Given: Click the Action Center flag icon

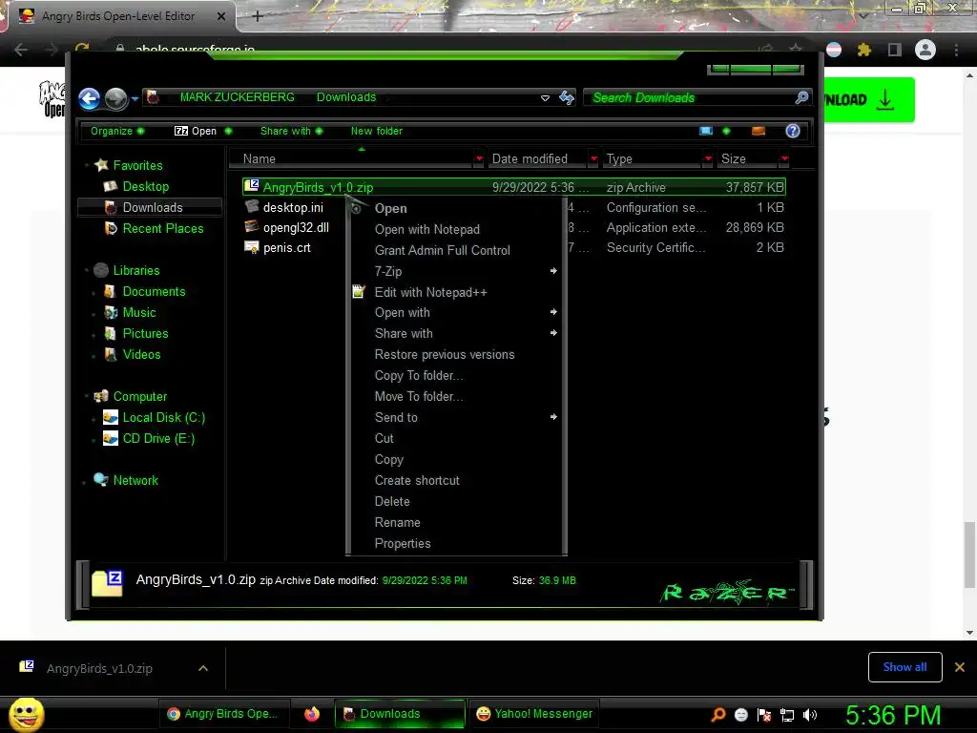Looking at the screenshot, I should (764, 715).
